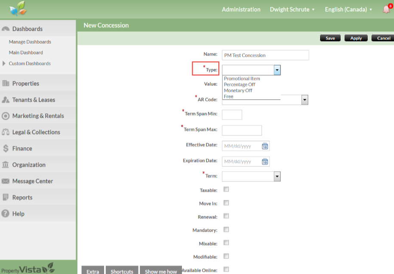Toggle the Mandatory checkbox

pos(226,229)
